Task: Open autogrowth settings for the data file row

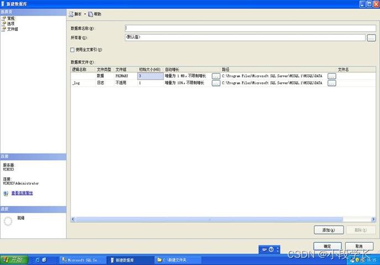Action: (x=216, y=76)
